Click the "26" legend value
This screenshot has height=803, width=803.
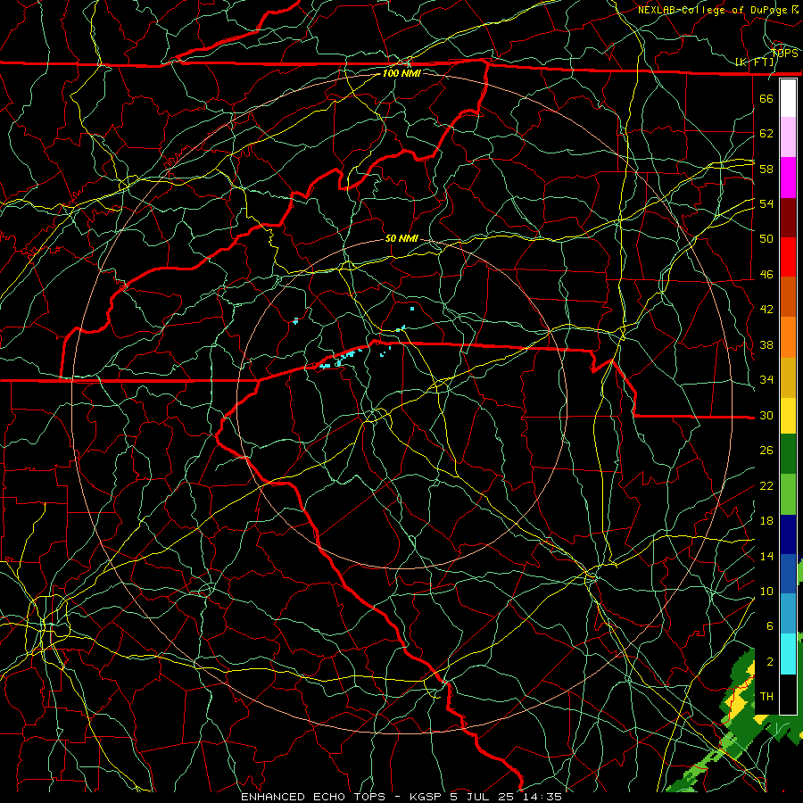pos(766,451)
